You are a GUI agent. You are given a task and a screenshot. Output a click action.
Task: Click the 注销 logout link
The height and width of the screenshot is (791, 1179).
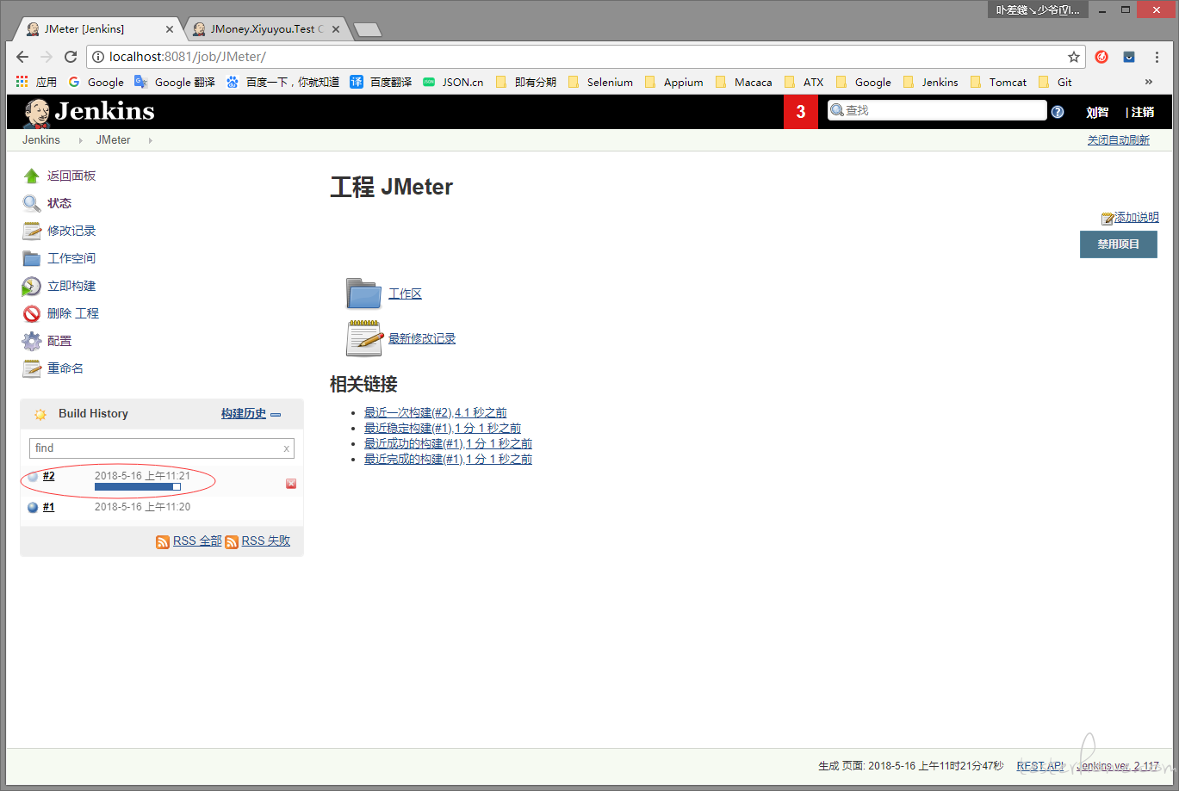[x=1142, y=112]
